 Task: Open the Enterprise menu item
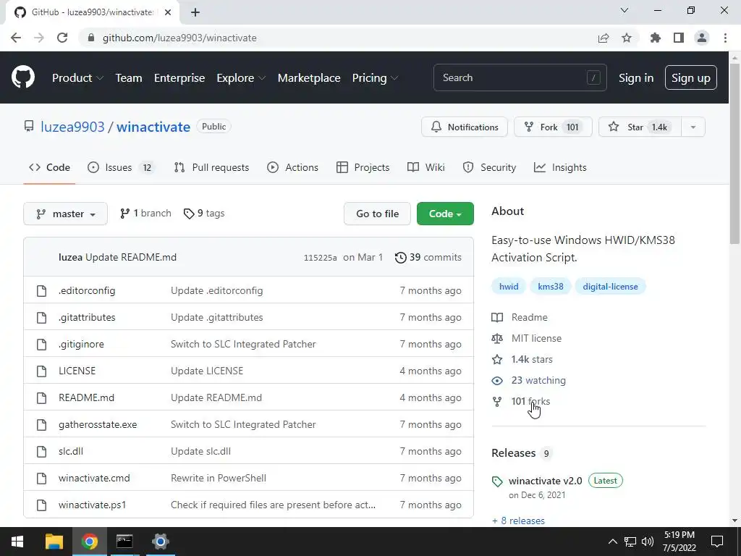(x=179, y=78)
